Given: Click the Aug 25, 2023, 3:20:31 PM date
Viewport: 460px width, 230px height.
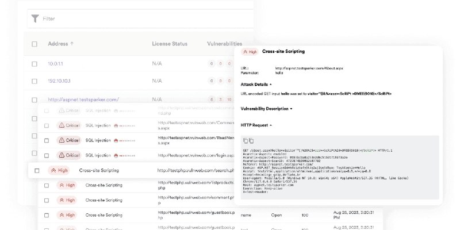Looking at the screenshot, I should [x=354, y=215].
